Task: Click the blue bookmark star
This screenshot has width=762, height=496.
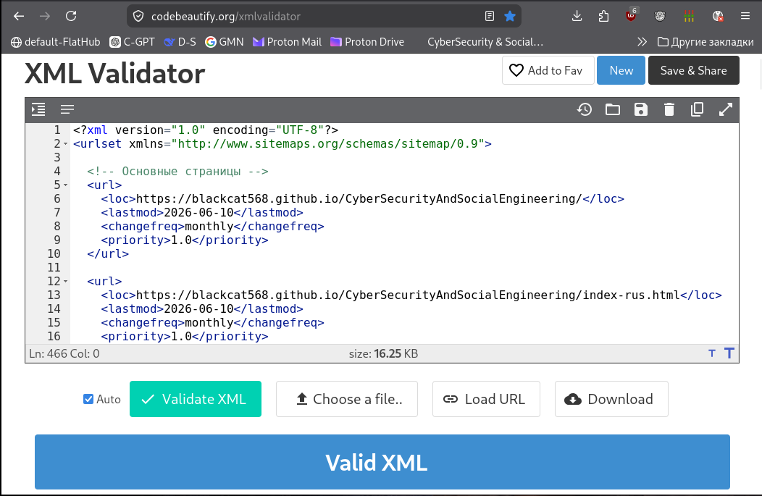Action: (x=510, y=16)
